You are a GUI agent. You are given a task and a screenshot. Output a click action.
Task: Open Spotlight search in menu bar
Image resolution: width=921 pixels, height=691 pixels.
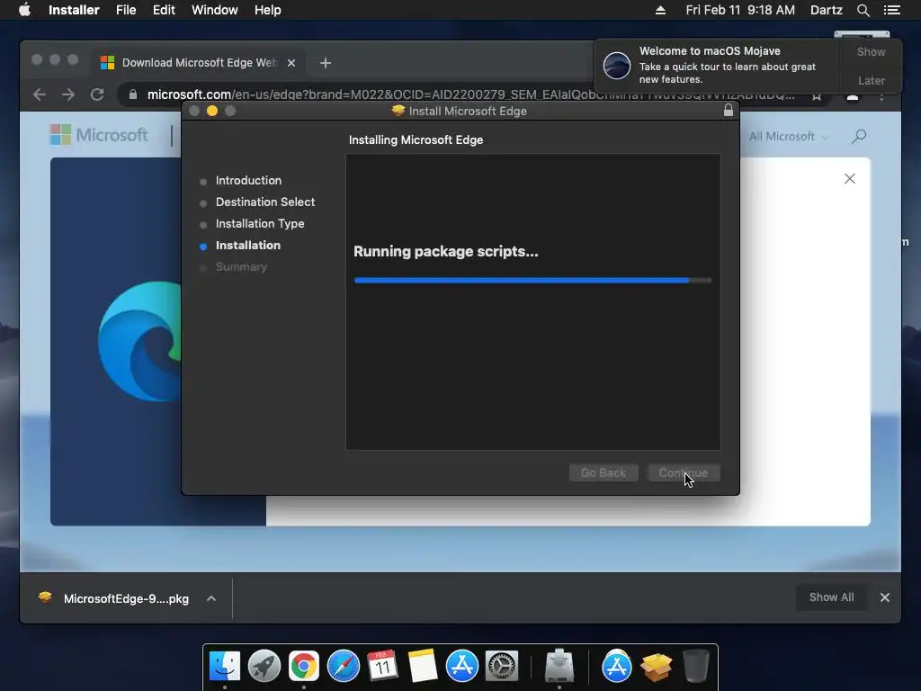(863, 10)
